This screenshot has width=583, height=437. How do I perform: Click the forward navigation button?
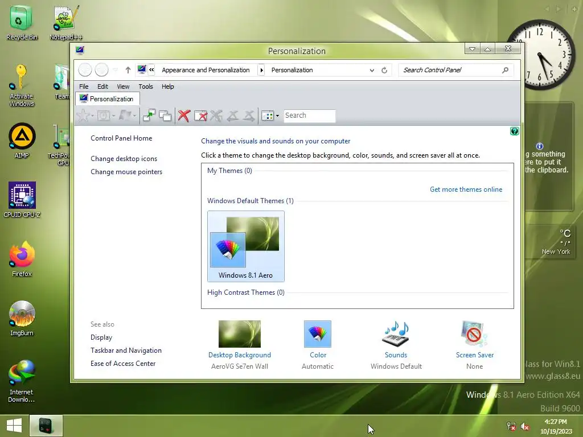[101, 69]
